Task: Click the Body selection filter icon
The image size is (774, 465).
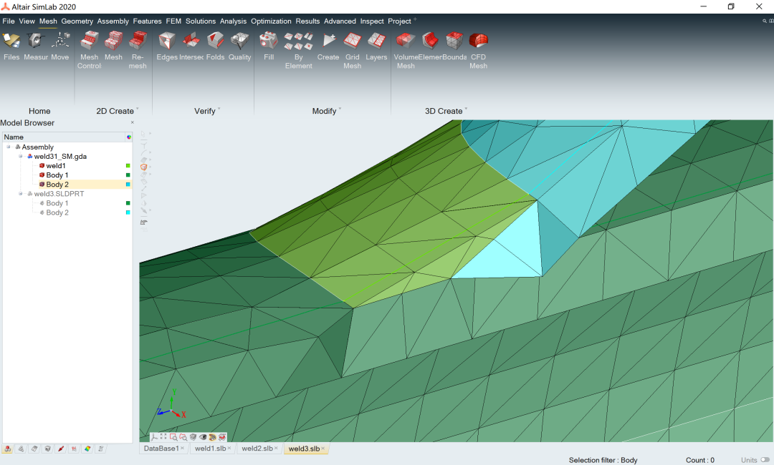Action: 143,167
